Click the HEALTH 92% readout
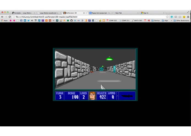Viewport: 191px width, 136px height. tap(102, 96)
